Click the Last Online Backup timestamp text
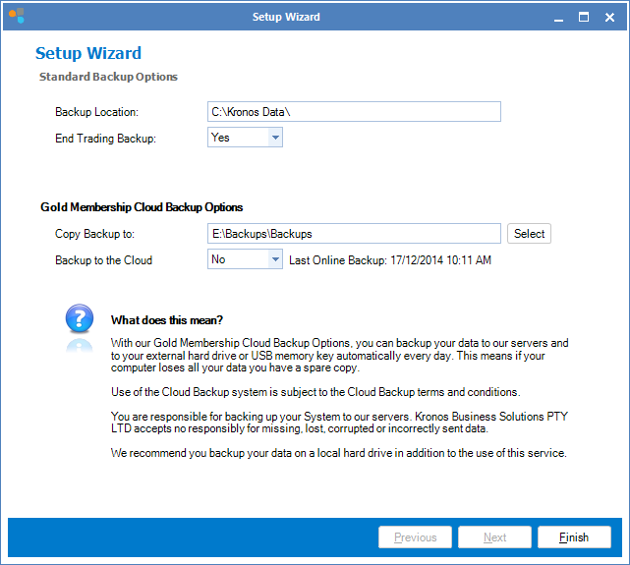 (389, 260)
